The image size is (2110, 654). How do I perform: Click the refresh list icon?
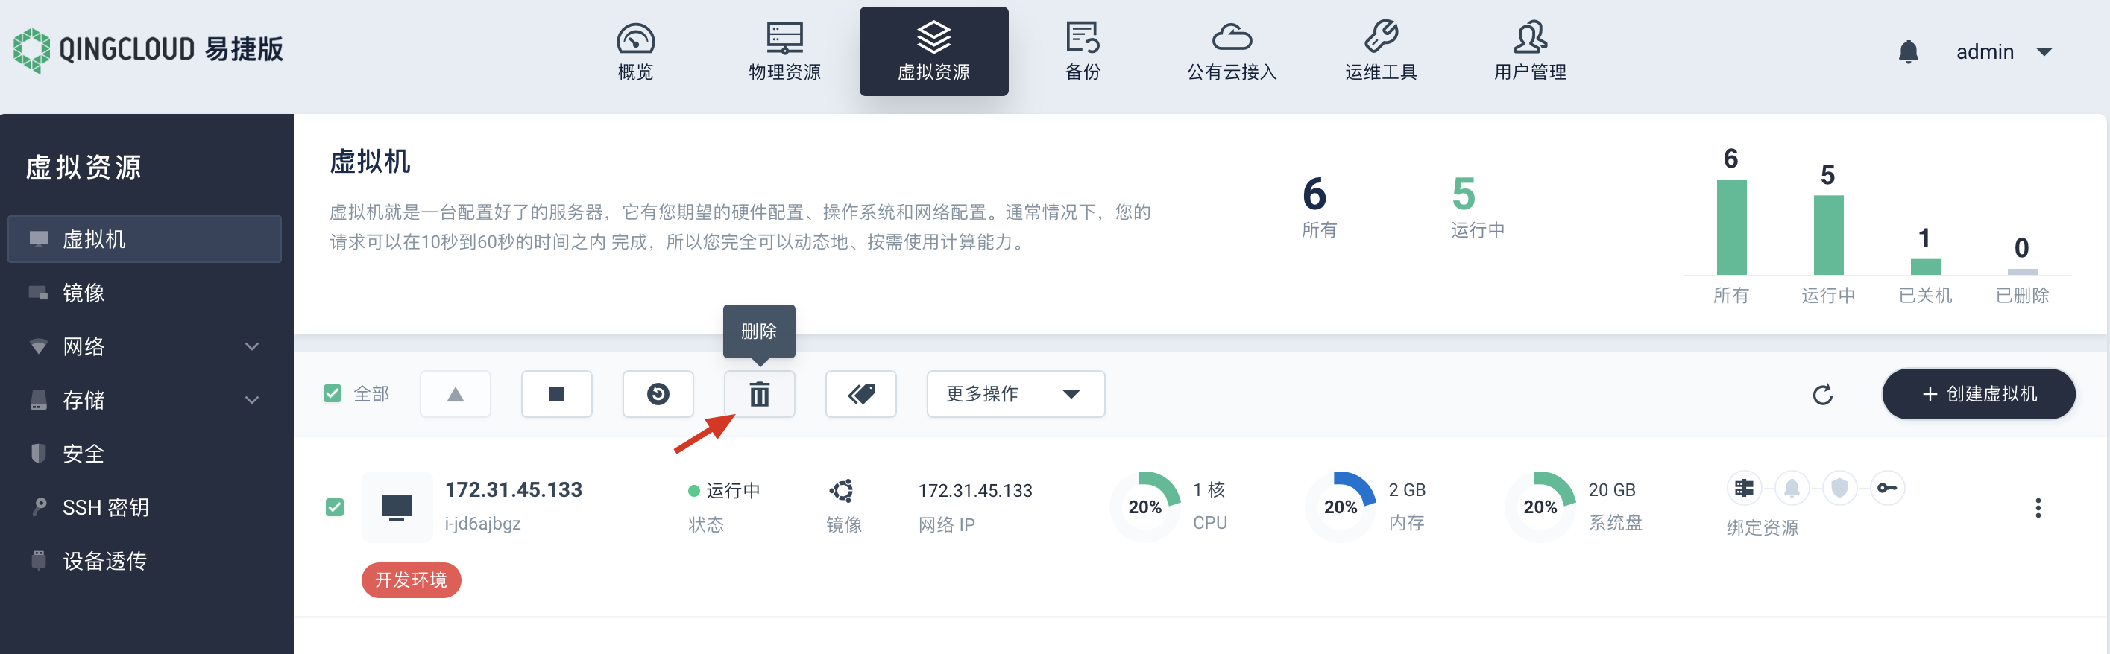(1821, 395)
